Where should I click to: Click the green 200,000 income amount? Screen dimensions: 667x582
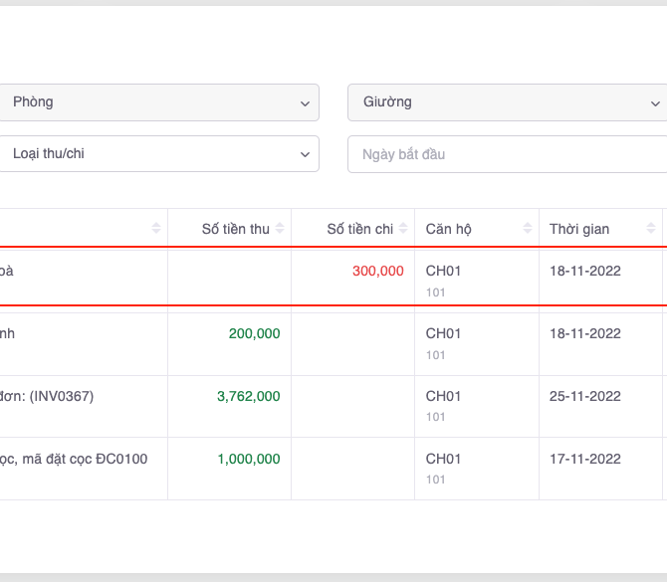point(254,334)
